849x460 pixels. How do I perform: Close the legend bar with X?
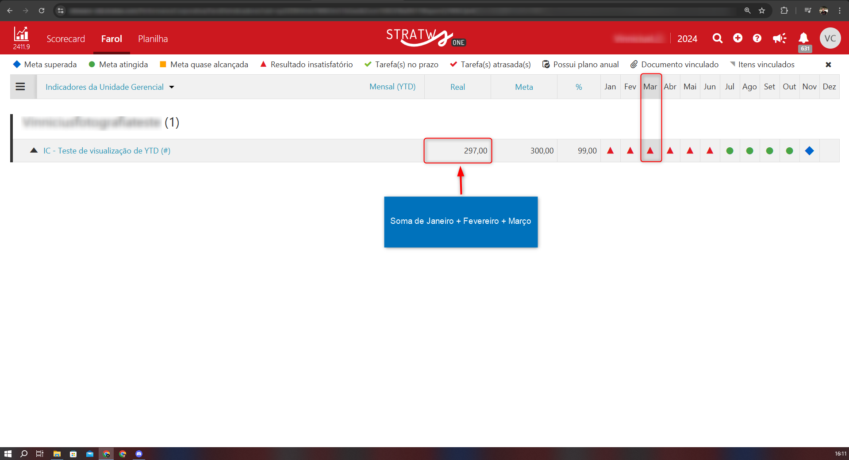pyautogui.click(x=828, y=65)
